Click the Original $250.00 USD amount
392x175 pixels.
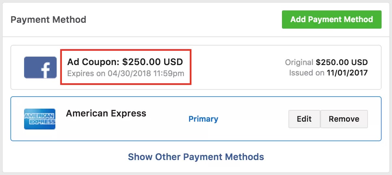click(342, 62)
